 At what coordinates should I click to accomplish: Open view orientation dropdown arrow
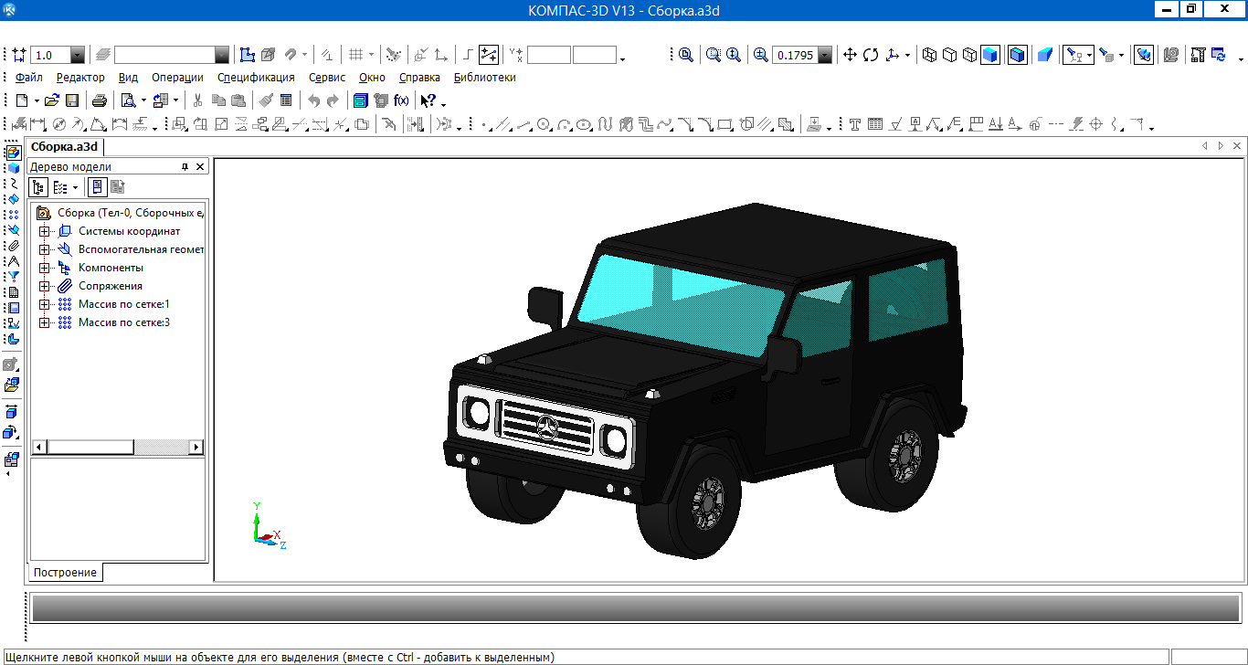pyautogui.click(x=907, y=56)
